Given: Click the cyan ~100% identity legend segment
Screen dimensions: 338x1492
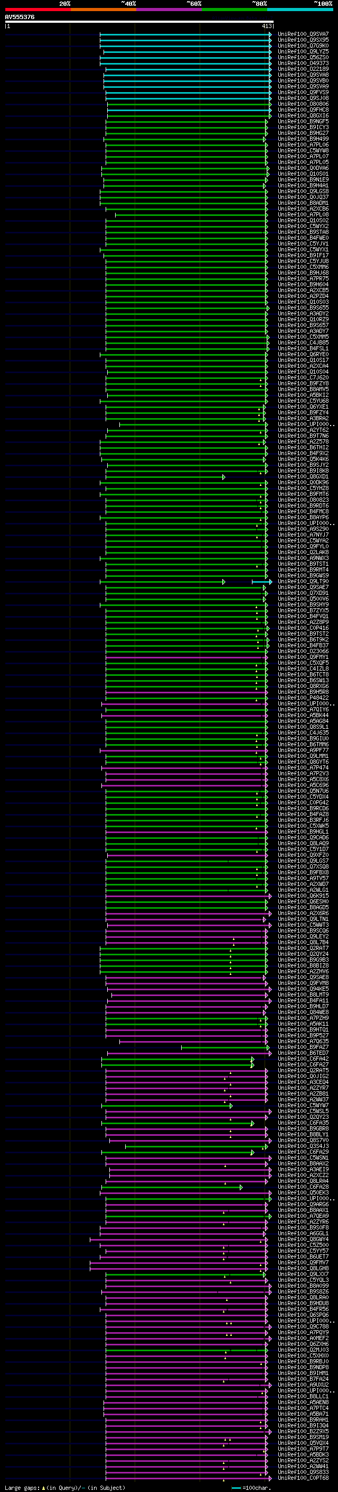Looking at the screenshot, I should pyautogui.click(x=300, y=10).
